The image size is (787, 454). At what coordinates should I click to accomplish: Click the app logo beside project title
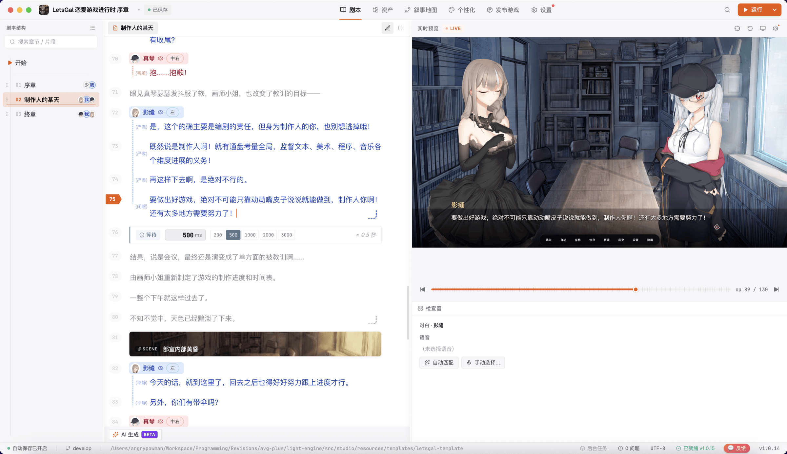coord(44,10)
